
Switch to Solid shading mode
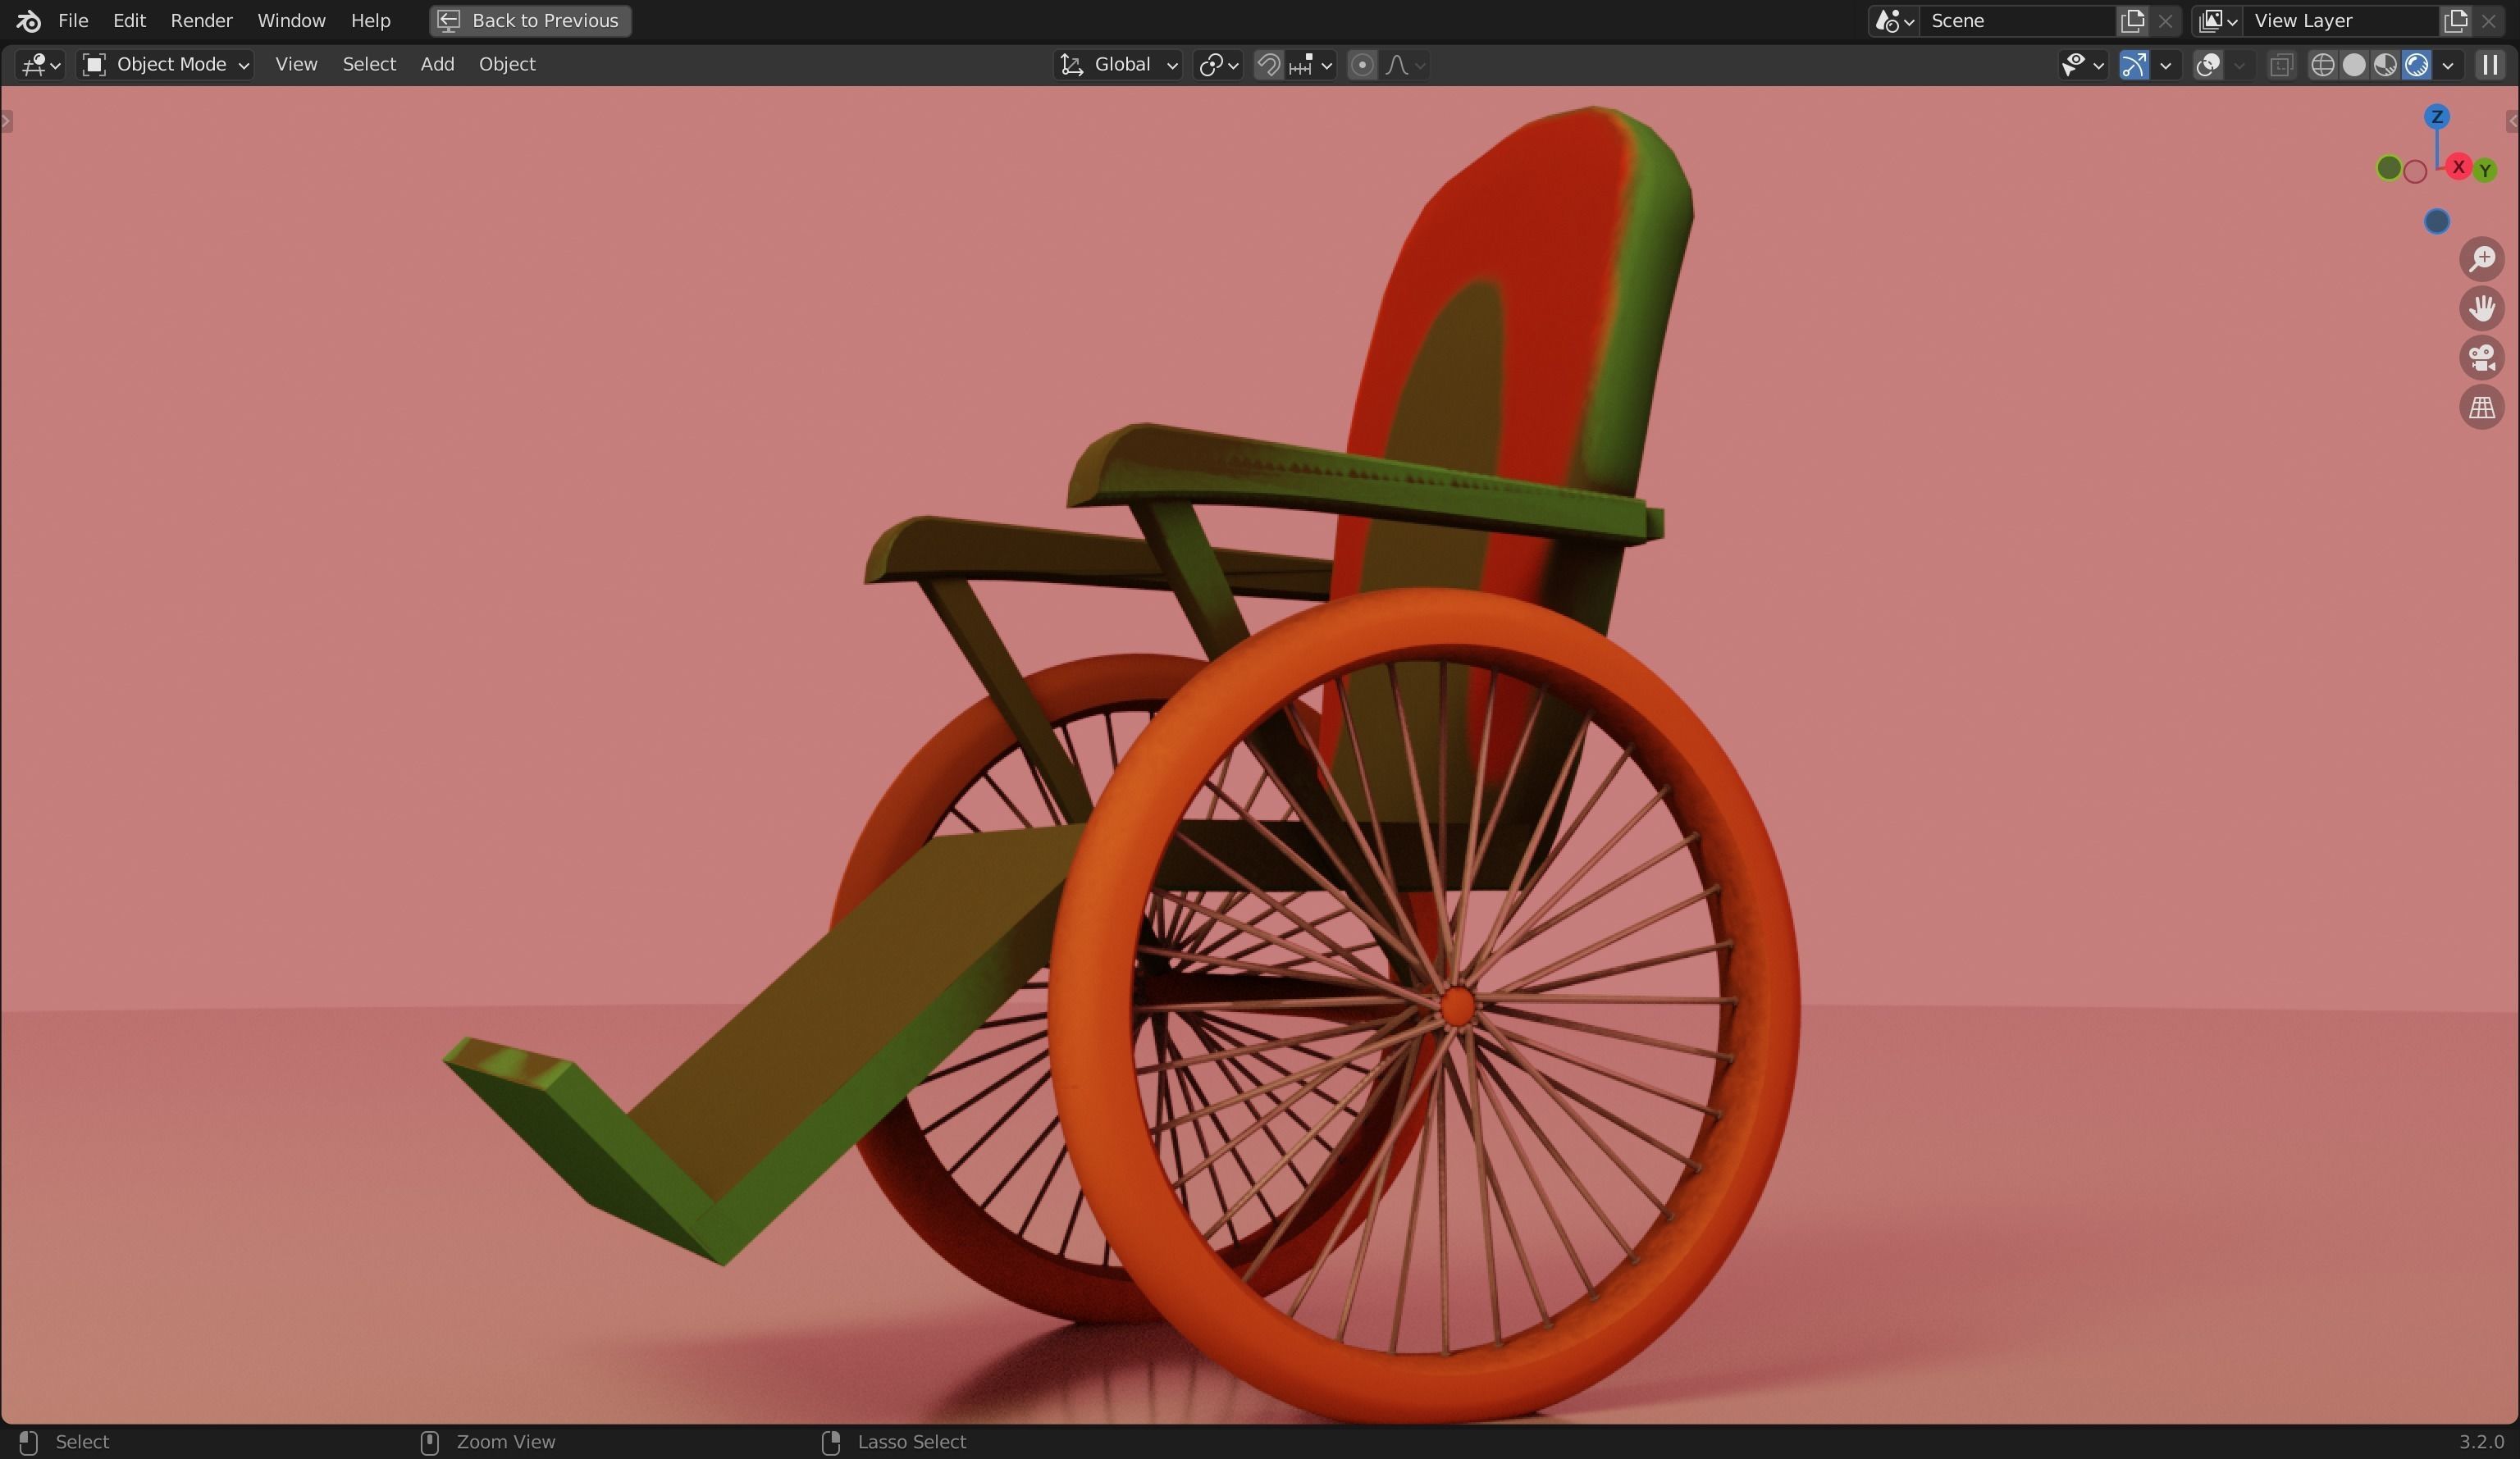(x=2355, y=64)
